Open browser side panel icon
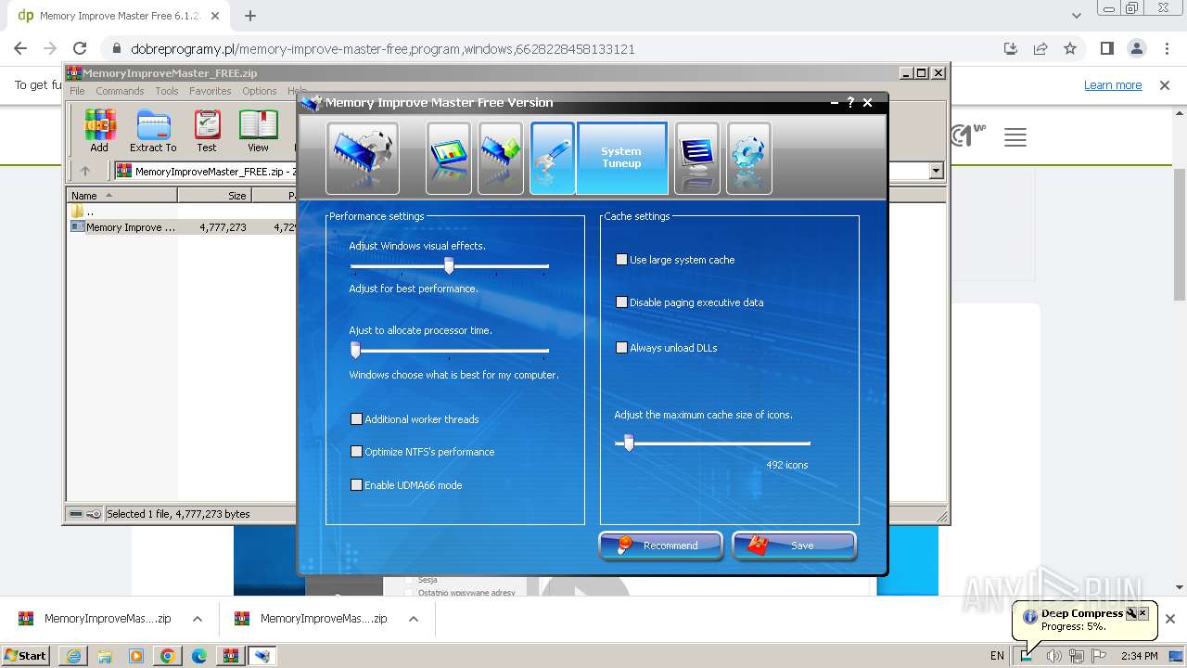The image size is (1187, 668). (x=1106, y=49)
